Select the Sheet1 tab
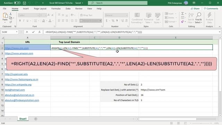222x125 pixels. coord(23,119)
